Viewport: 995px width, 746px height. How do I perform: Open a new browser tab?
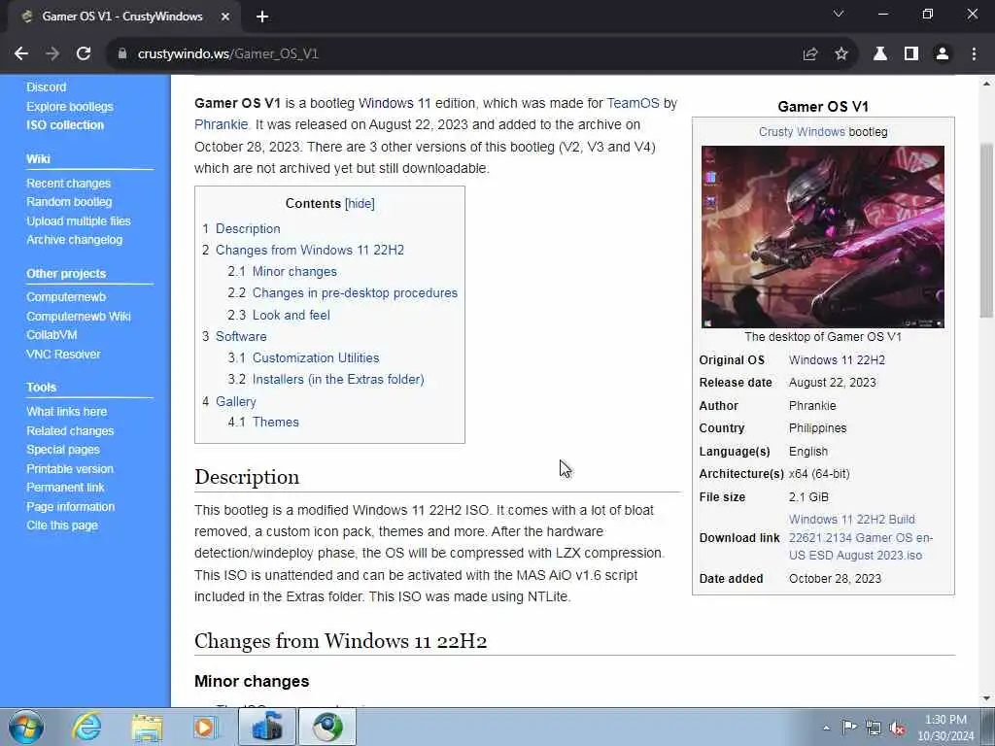tap(262, 17)
